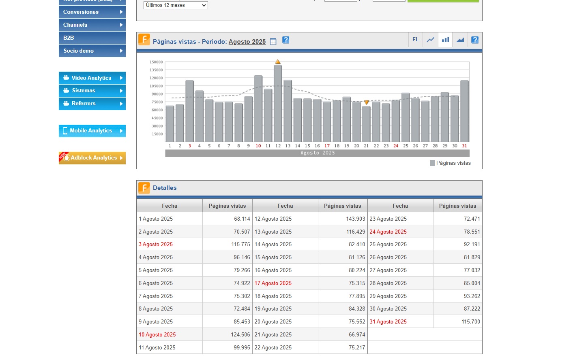The image size is (573, 364).
Task: Open help icon at chart toolbar right
Action: (475, 40)
